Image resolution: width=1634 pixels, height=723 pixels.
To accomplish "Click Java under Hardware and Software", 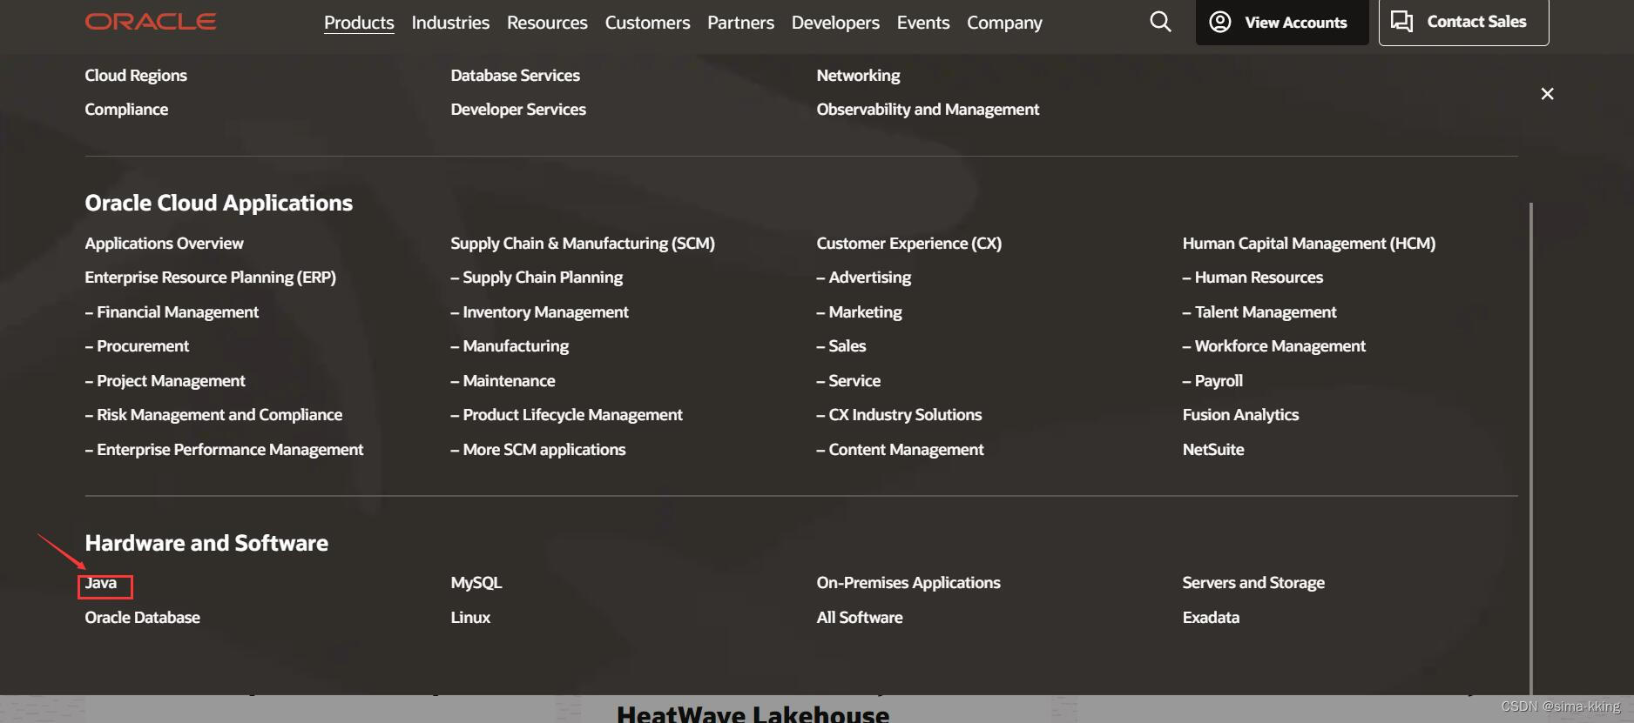I will click(x=101, y=583).
